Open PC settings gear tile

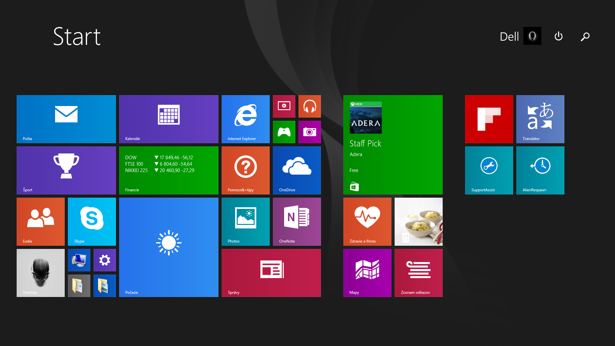pos(105,260)
